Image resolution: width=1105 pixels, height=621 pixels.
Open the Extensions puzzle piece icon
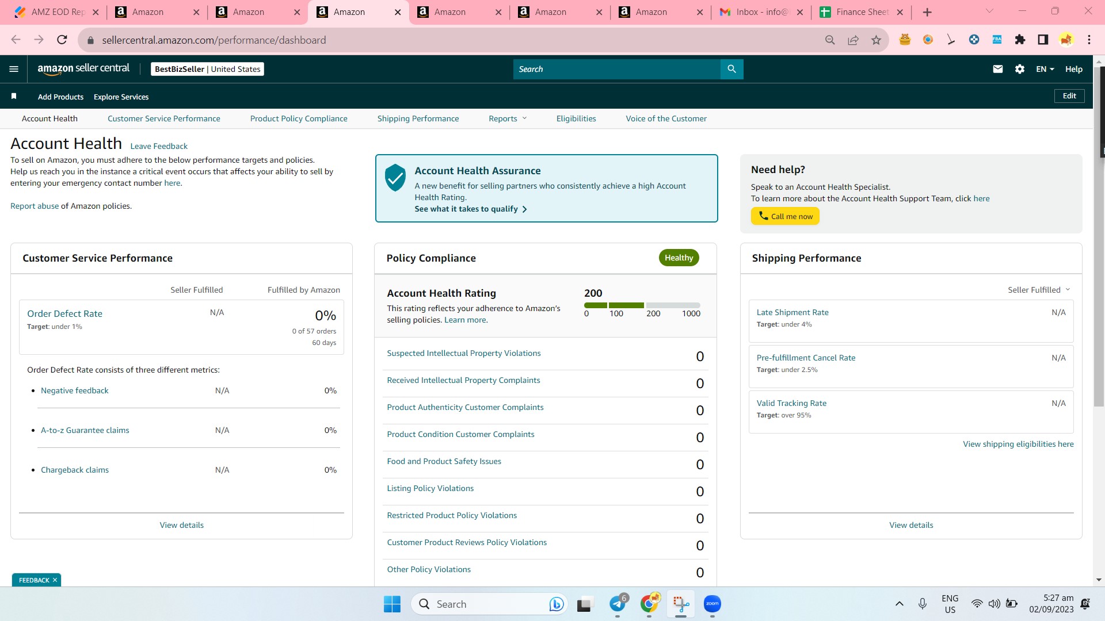[x=1020, y=40]
